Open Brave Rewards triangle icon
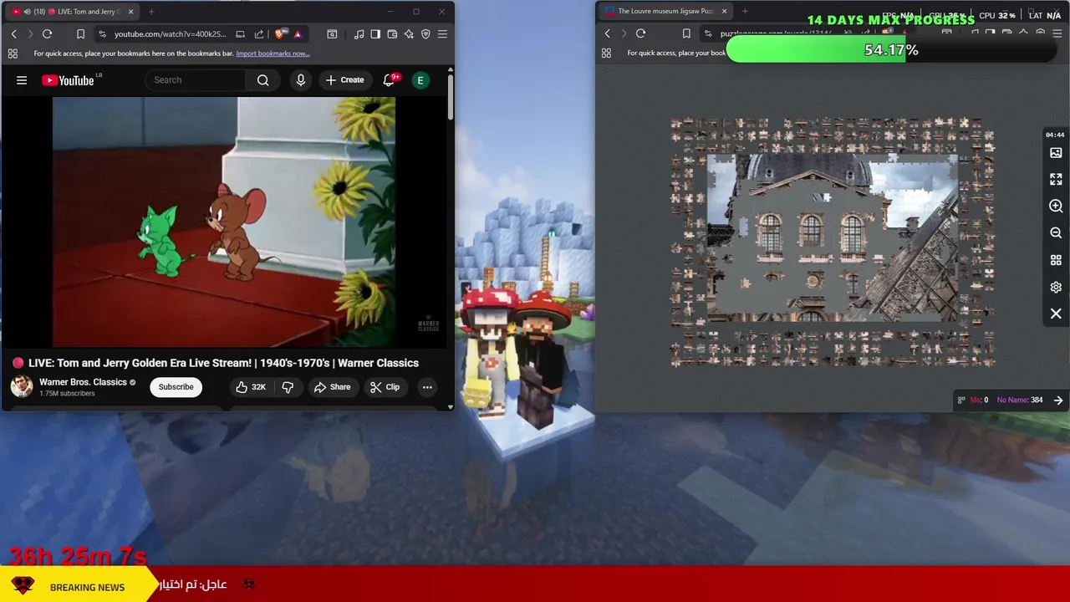This screenshot has width=1070, height=602. [298, 33]
